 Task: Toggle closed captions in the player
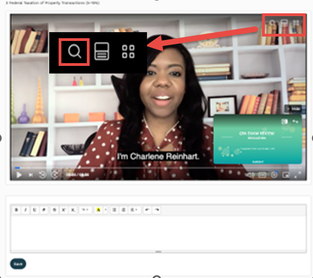pos(262,175)
